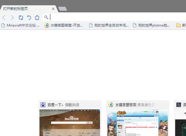Click the browser Forward arrow
Viewport: 186px width, 136px height.
12,18
